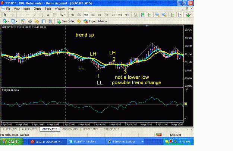The height and width of the screenshot is (151, 233).
Task: Launch the Strategy Tester
Action: click(x=51, y=21)
